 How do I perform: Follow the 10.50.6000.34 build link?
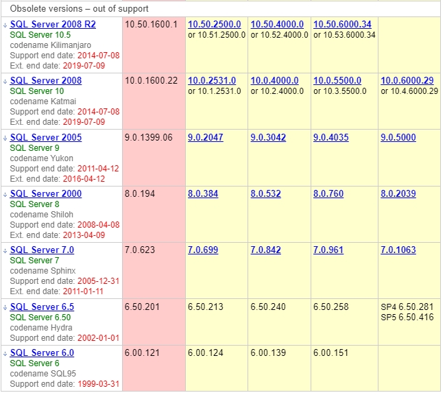pyautogui.click(x=342, y=25)
